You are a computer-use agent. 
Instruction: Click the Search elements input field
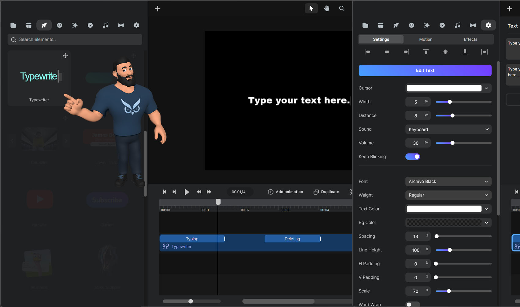pyautogui.click(x=75, y=39)
